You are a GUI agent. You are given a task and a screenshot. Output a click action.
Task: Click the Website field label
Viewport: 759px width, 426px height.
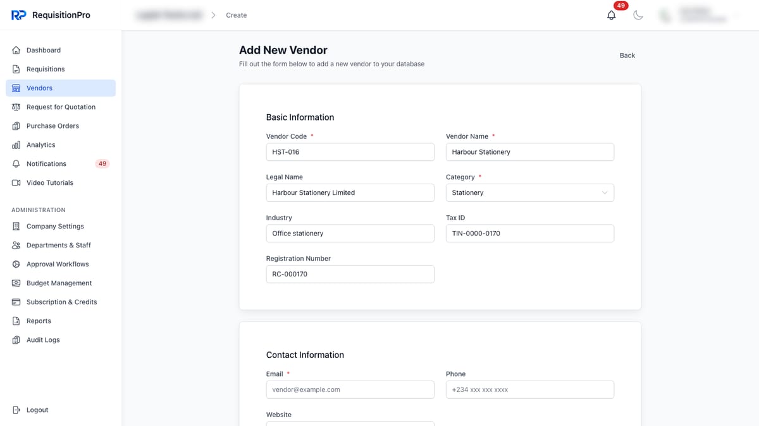[x=279, y=415]
